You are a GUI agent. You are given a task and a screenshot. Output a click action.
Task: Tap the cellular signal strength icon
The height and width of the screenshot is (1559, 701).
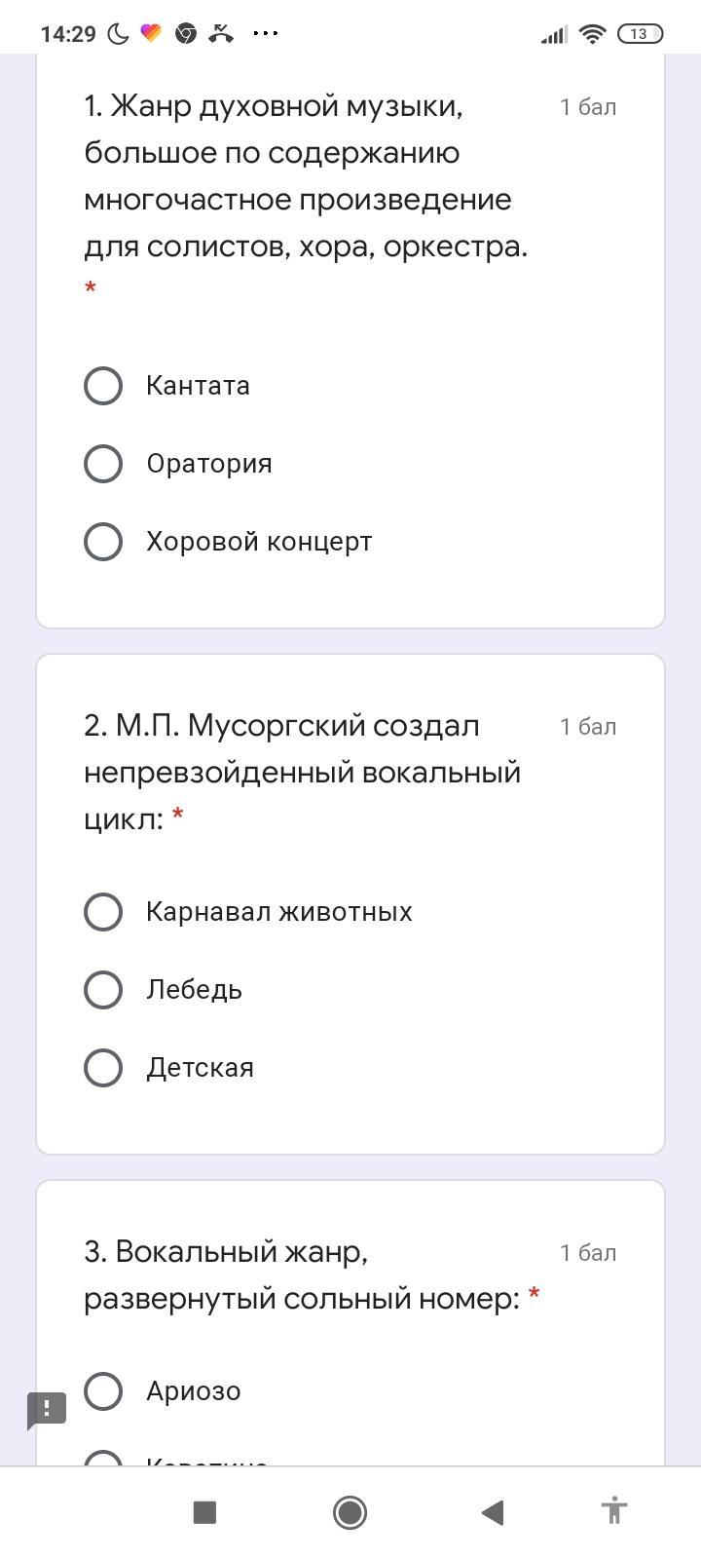[x=554, y=35]
